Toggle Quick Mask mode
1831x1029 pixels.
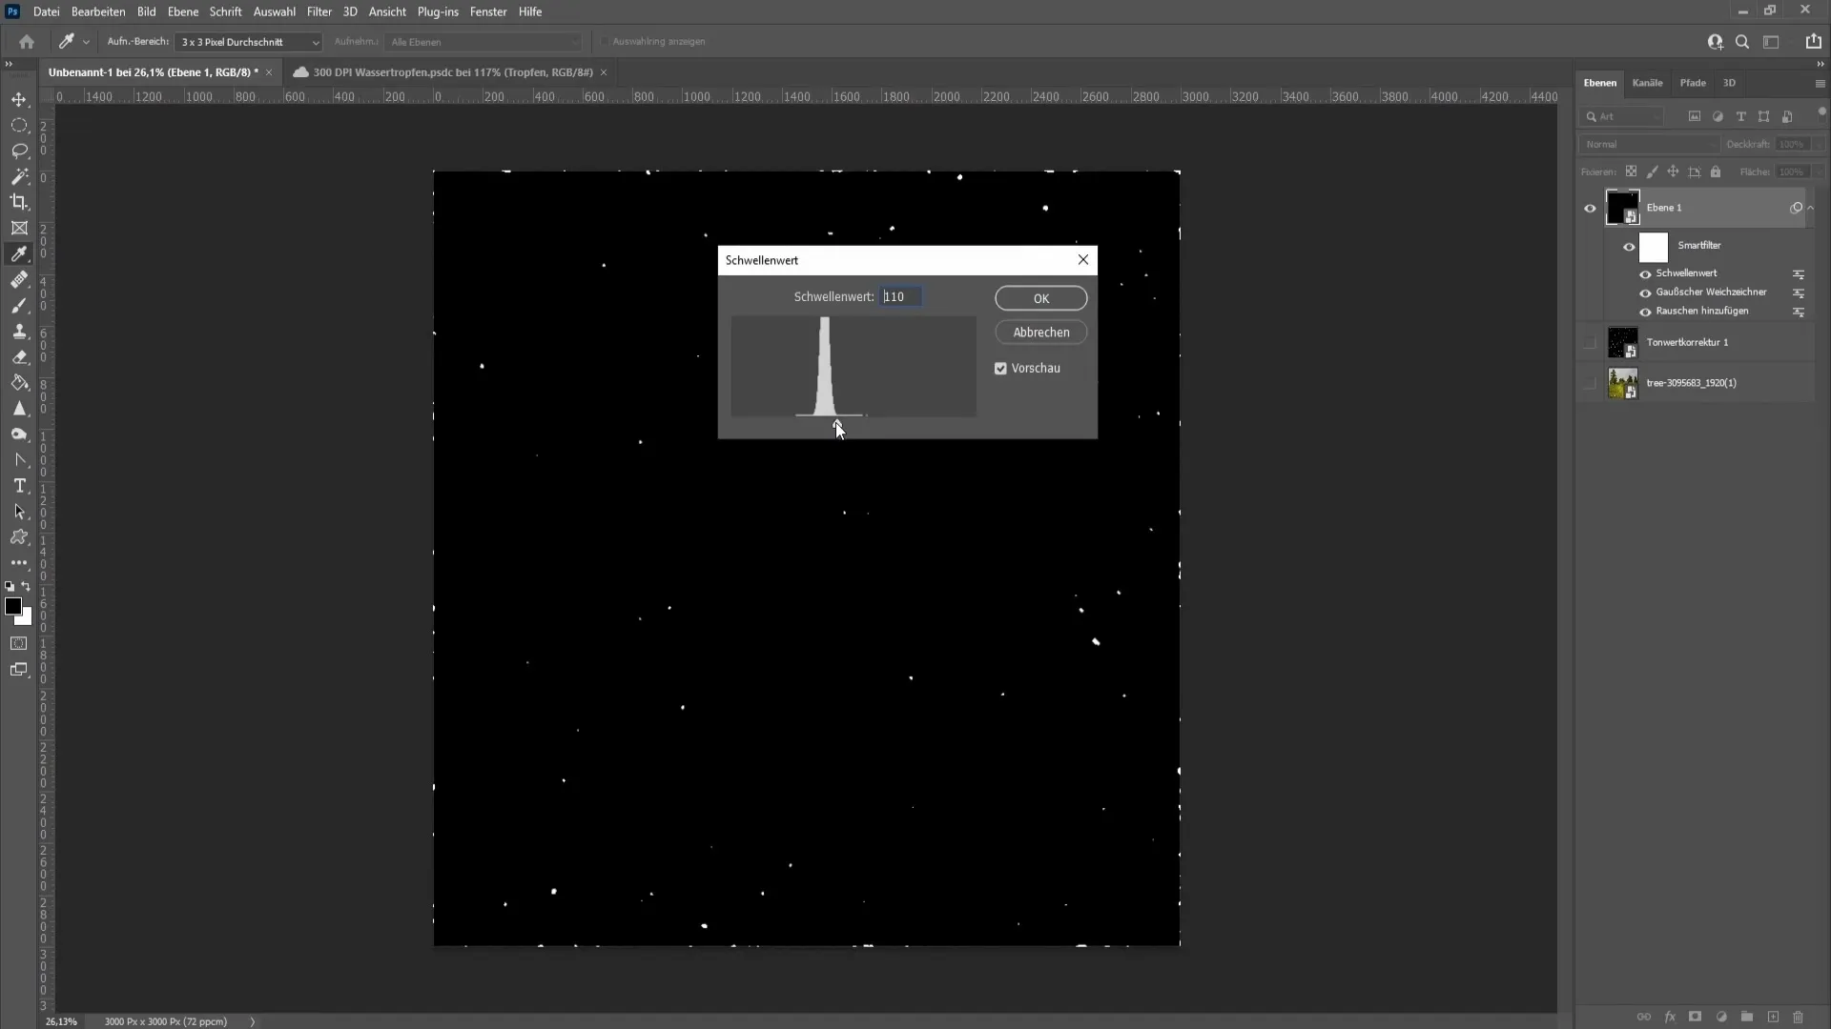point(19,644)
